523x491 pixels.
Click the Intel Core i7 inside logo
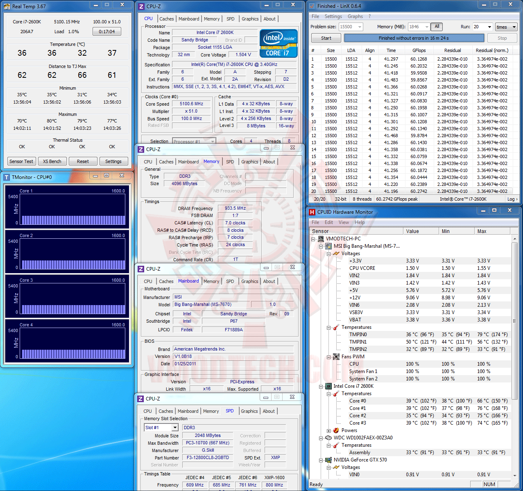[278, 43]
